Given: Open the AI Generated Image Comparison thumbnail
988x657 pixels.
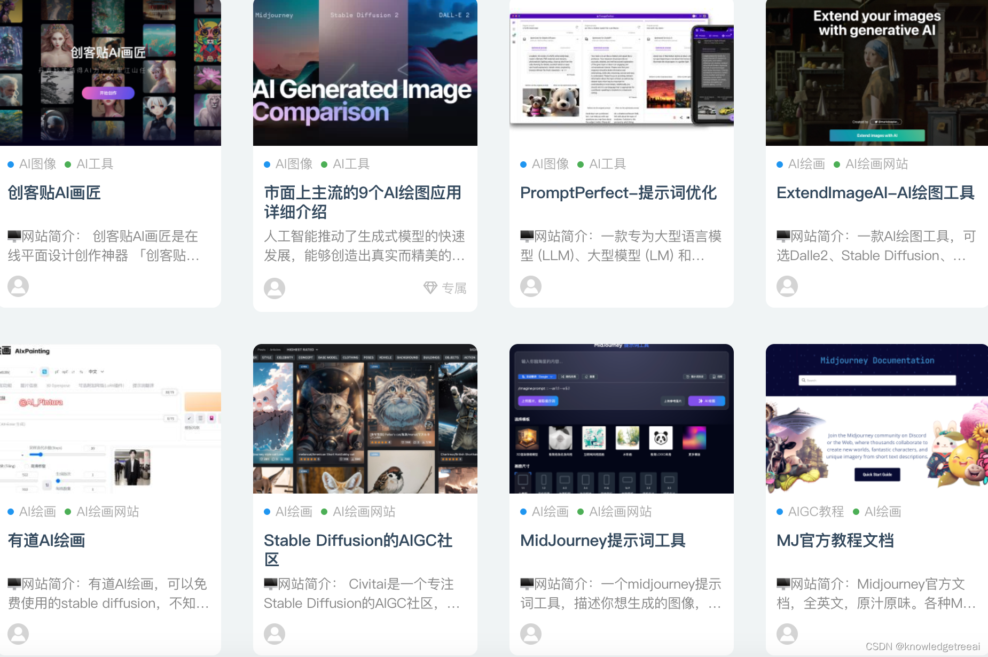Looking at the screenshot, I should [365, 73].
